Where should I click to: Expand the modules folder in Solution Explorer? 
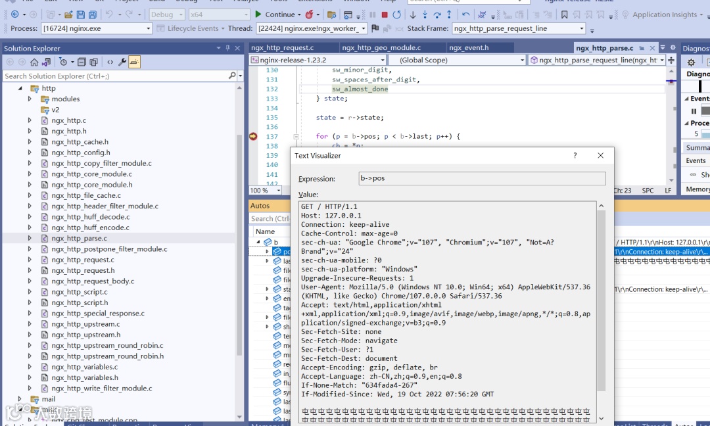[30, 99]
